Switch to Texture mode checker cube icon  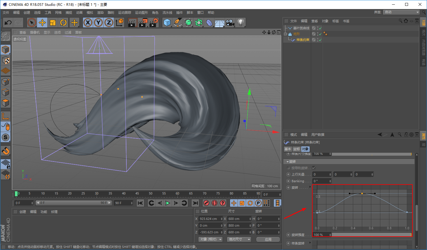point(6,60)
